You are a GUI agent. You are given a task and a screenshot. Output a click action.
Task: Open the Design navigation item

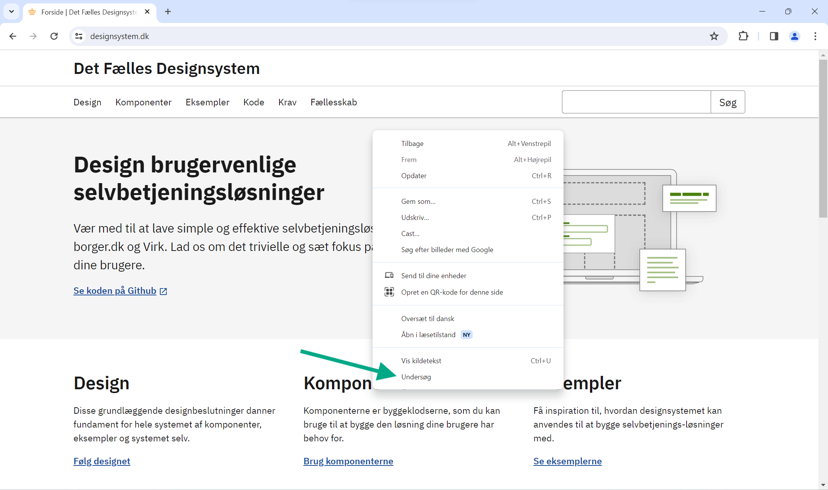pyautogui.click(x=87, y=102)
